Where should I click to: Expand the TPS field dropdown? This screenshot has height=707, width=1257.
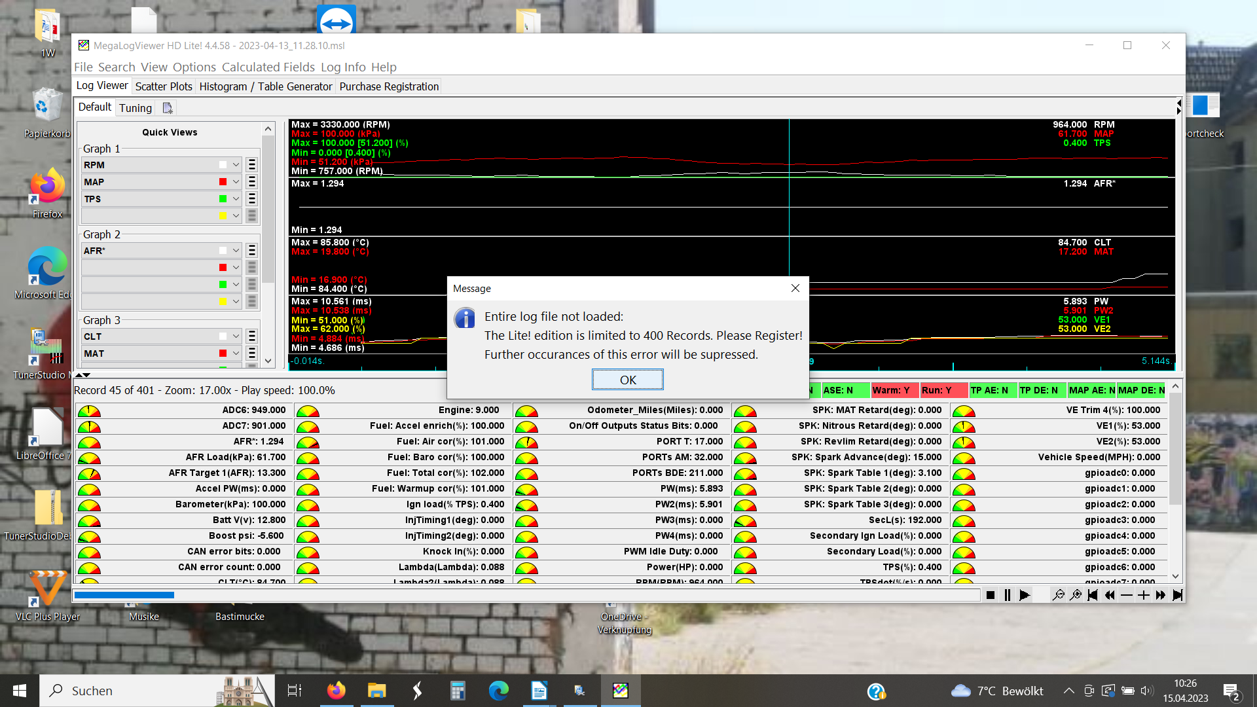click(236, 199)
